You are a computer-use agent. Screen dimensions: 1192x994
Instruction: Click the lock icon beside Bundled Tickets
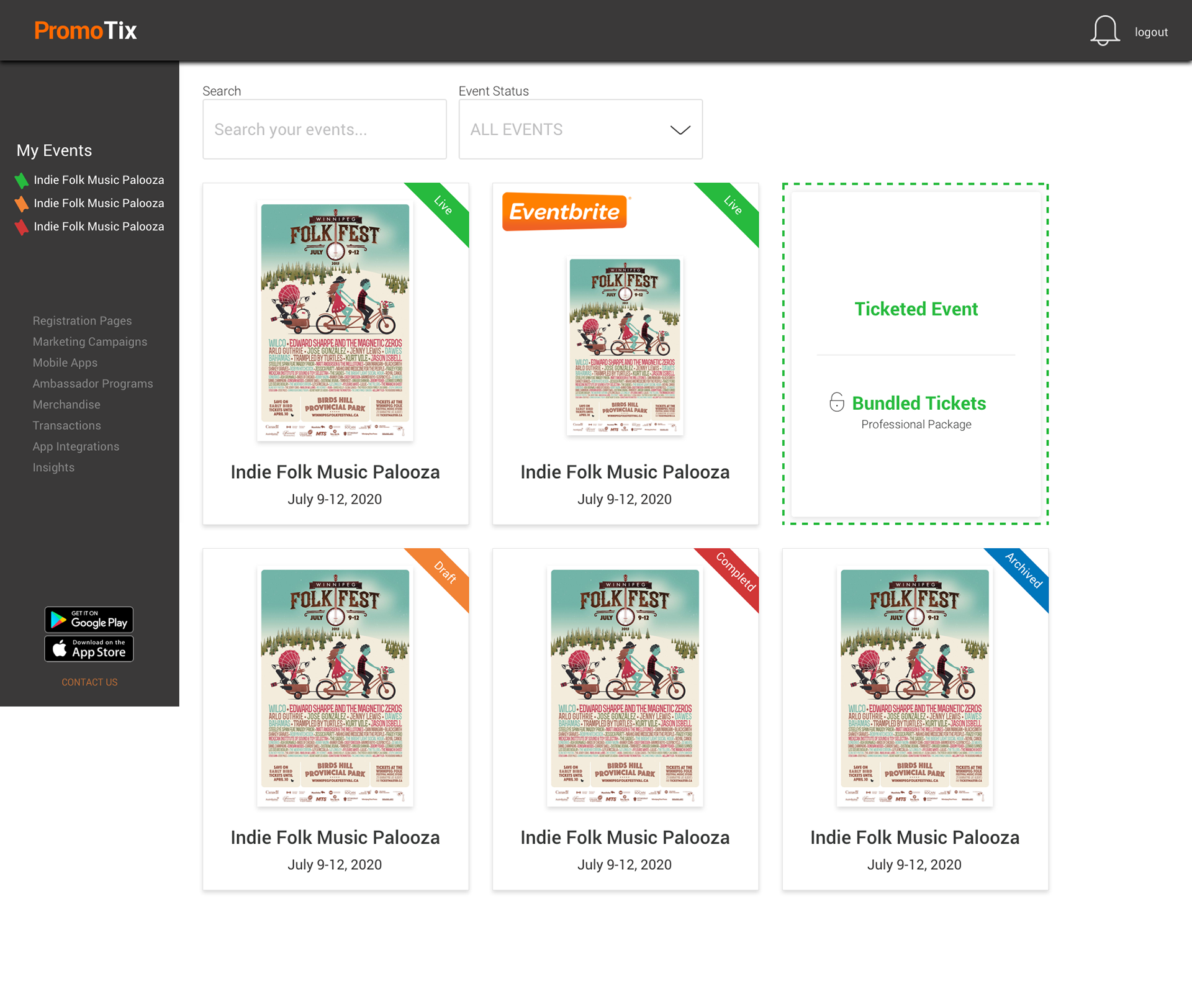coord(836,402)
